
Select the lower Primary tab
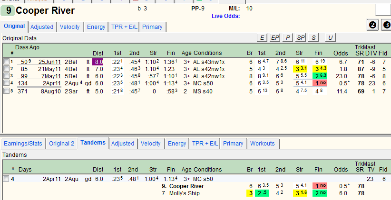tap(233, 144)
